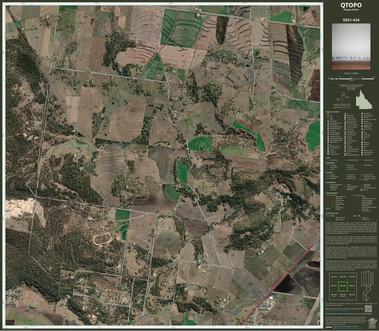This screenshot has height=331, width=379.
Task: Select the map number 9341-434 heading
Action: tap(351, 20)
